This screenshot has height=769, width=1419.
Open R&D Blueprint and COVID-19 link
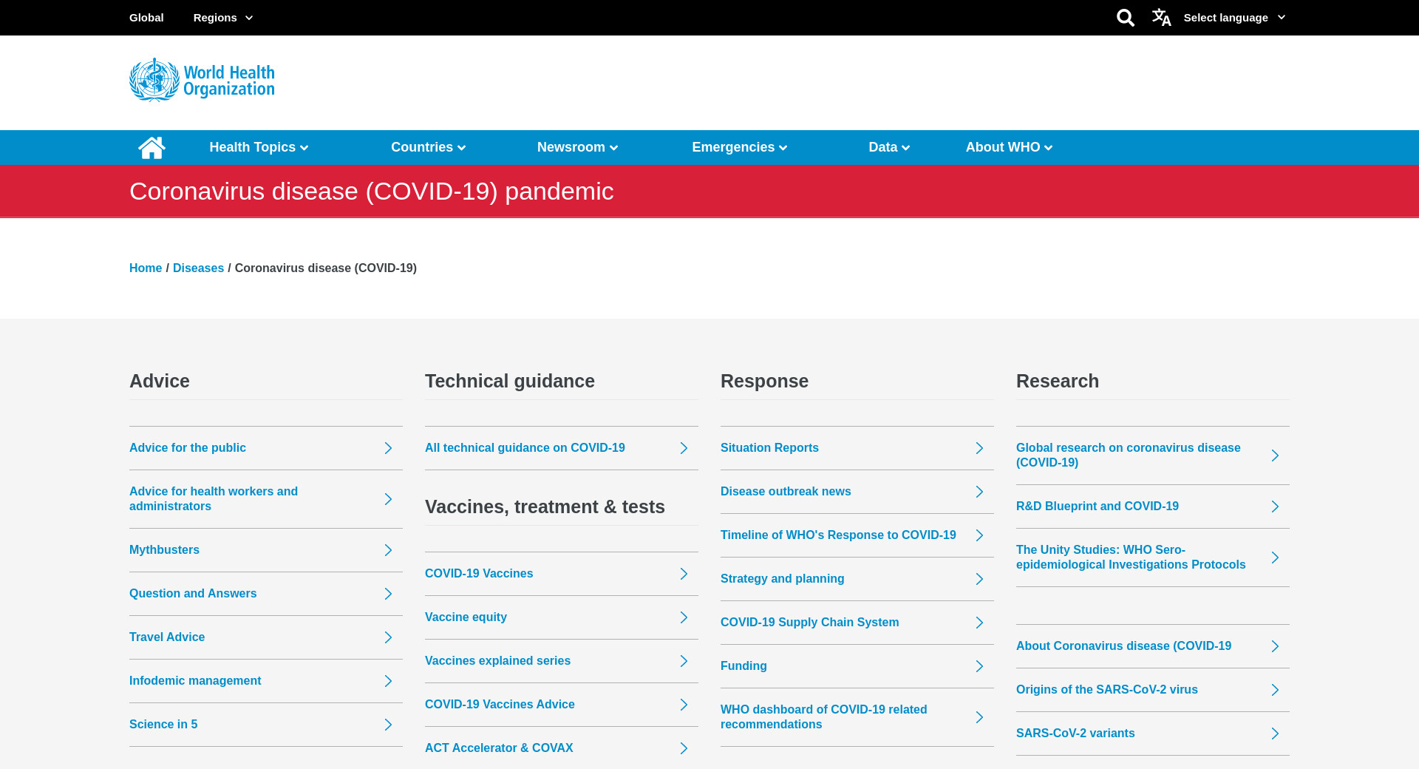pos(1098,507)
